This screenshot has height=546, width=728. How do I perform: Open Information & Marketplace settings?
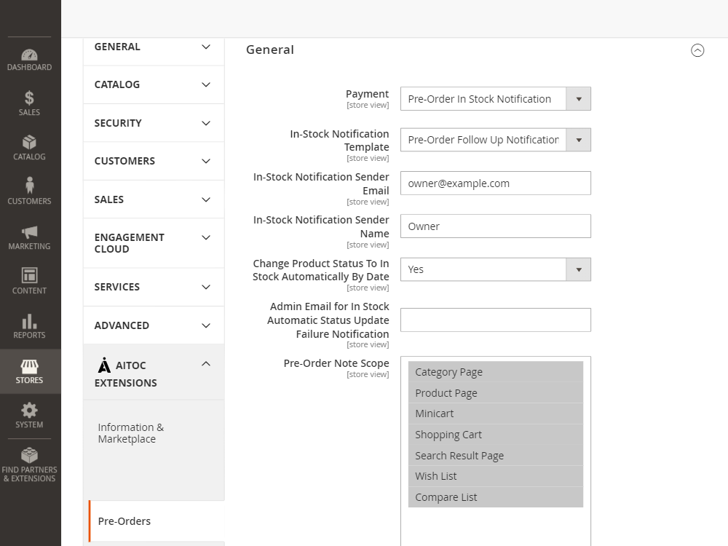tap(131, 433)
